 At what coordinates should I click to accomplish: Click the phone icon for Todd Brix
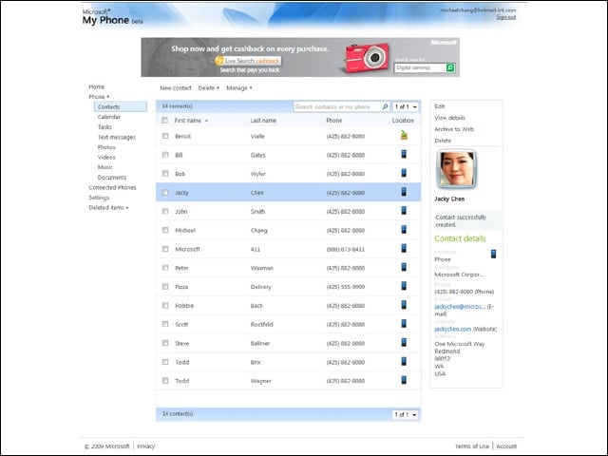pos(404,361)
